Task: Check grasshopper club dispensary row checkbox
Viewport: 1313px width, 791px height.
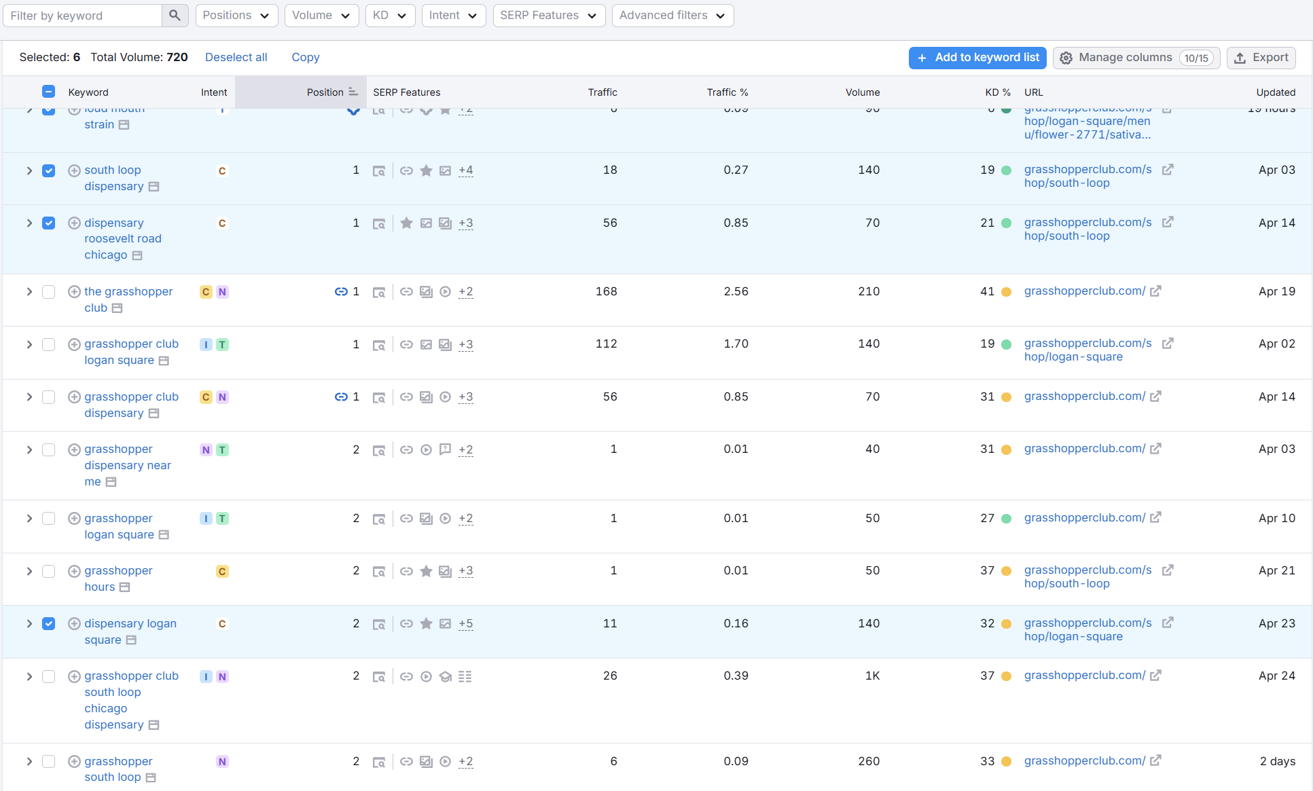Action: pyautogui.click(x=48, y=397)
